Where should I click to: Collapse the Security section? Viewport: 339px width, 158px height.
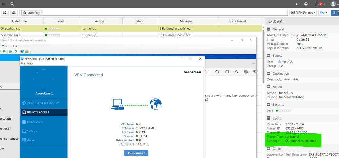click(268, 104)
